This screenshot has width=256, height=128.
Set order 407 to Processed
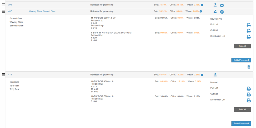(x=241, y=60)
